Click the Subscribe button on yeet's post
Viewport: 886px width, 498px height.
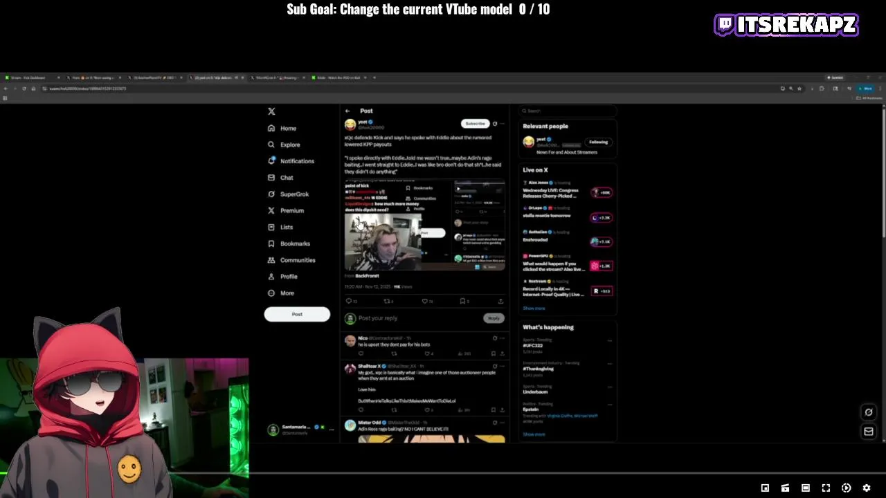coord(475,124)
